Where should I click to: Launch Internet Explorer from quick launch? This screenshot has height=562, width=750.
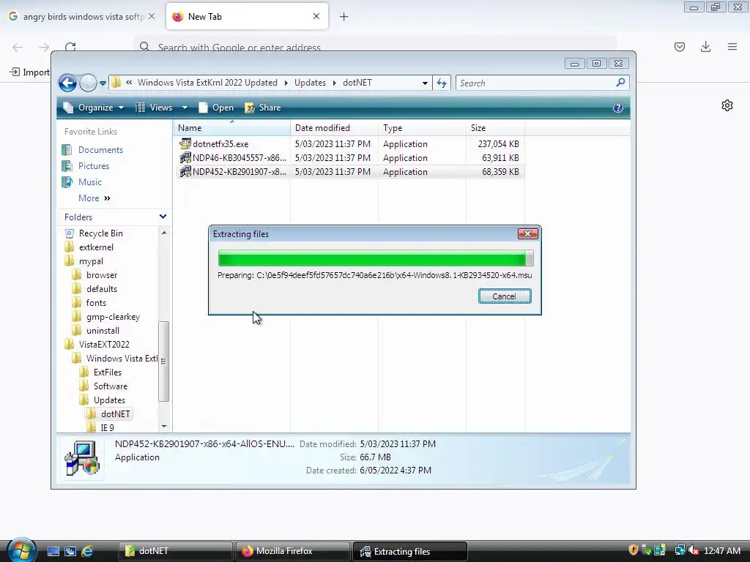87,551
